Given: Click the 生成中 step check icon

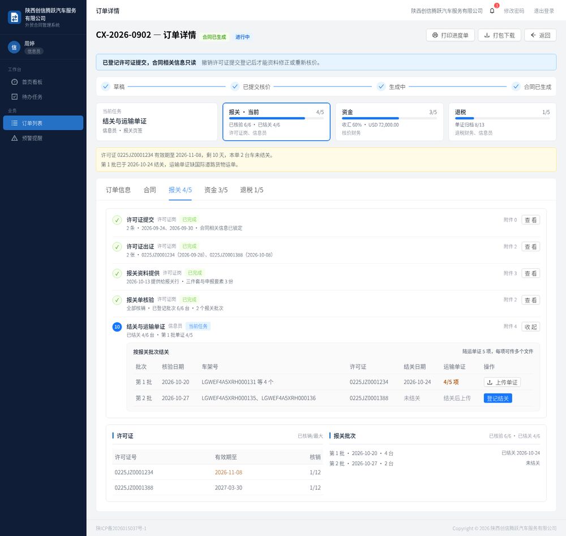Looking at the screenshot, I should 381,87.
